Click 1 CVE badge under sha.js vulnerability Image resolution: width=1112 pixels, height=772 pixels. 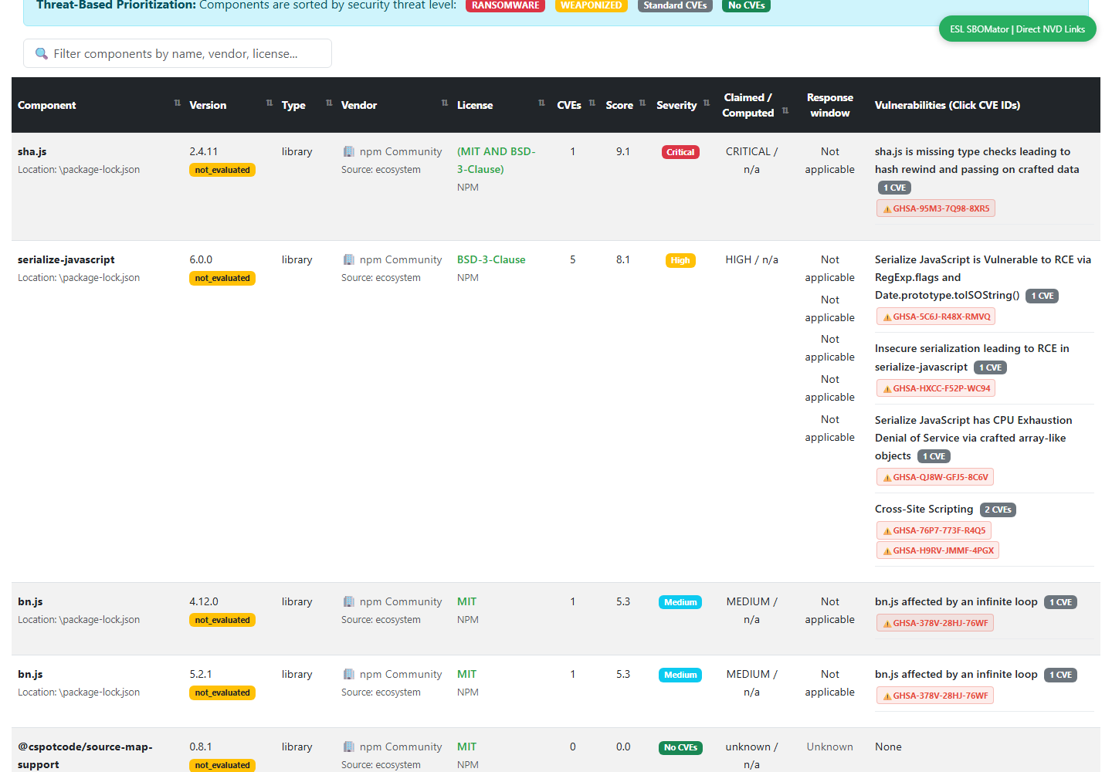pos(895,188)
